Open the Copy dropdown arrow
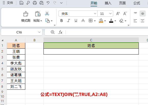The image size is (148, 105). click(x=52, y=21)
